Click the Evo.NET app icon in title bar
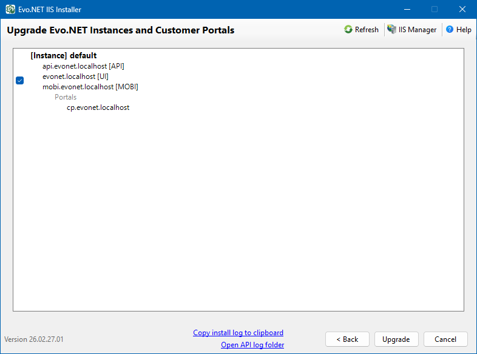This screenshot has width=477, height=354. click(x=10, y=10)
